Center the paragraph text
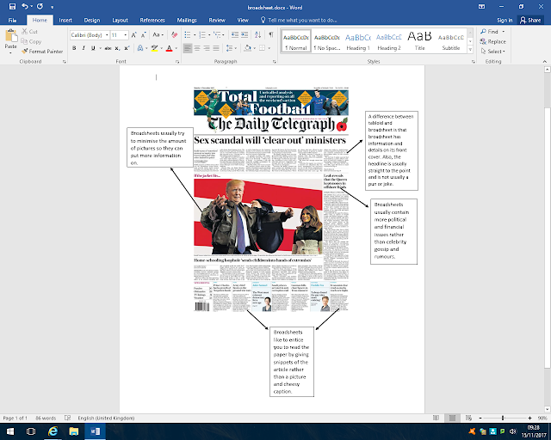 pos(197,48)
